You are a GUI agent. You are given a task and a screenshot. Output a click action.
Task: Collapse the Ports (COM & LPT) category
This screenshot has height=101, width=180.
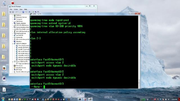pos(13,62)
